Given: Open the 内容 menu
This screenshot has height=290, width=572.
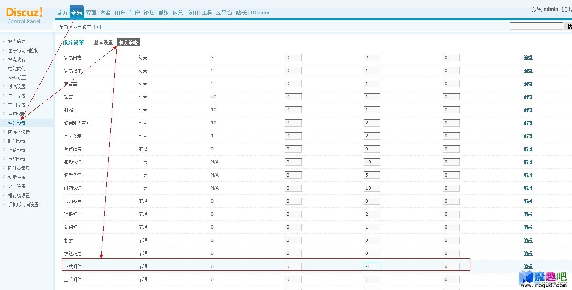Looking at the screenshot, I should point(105,13).
